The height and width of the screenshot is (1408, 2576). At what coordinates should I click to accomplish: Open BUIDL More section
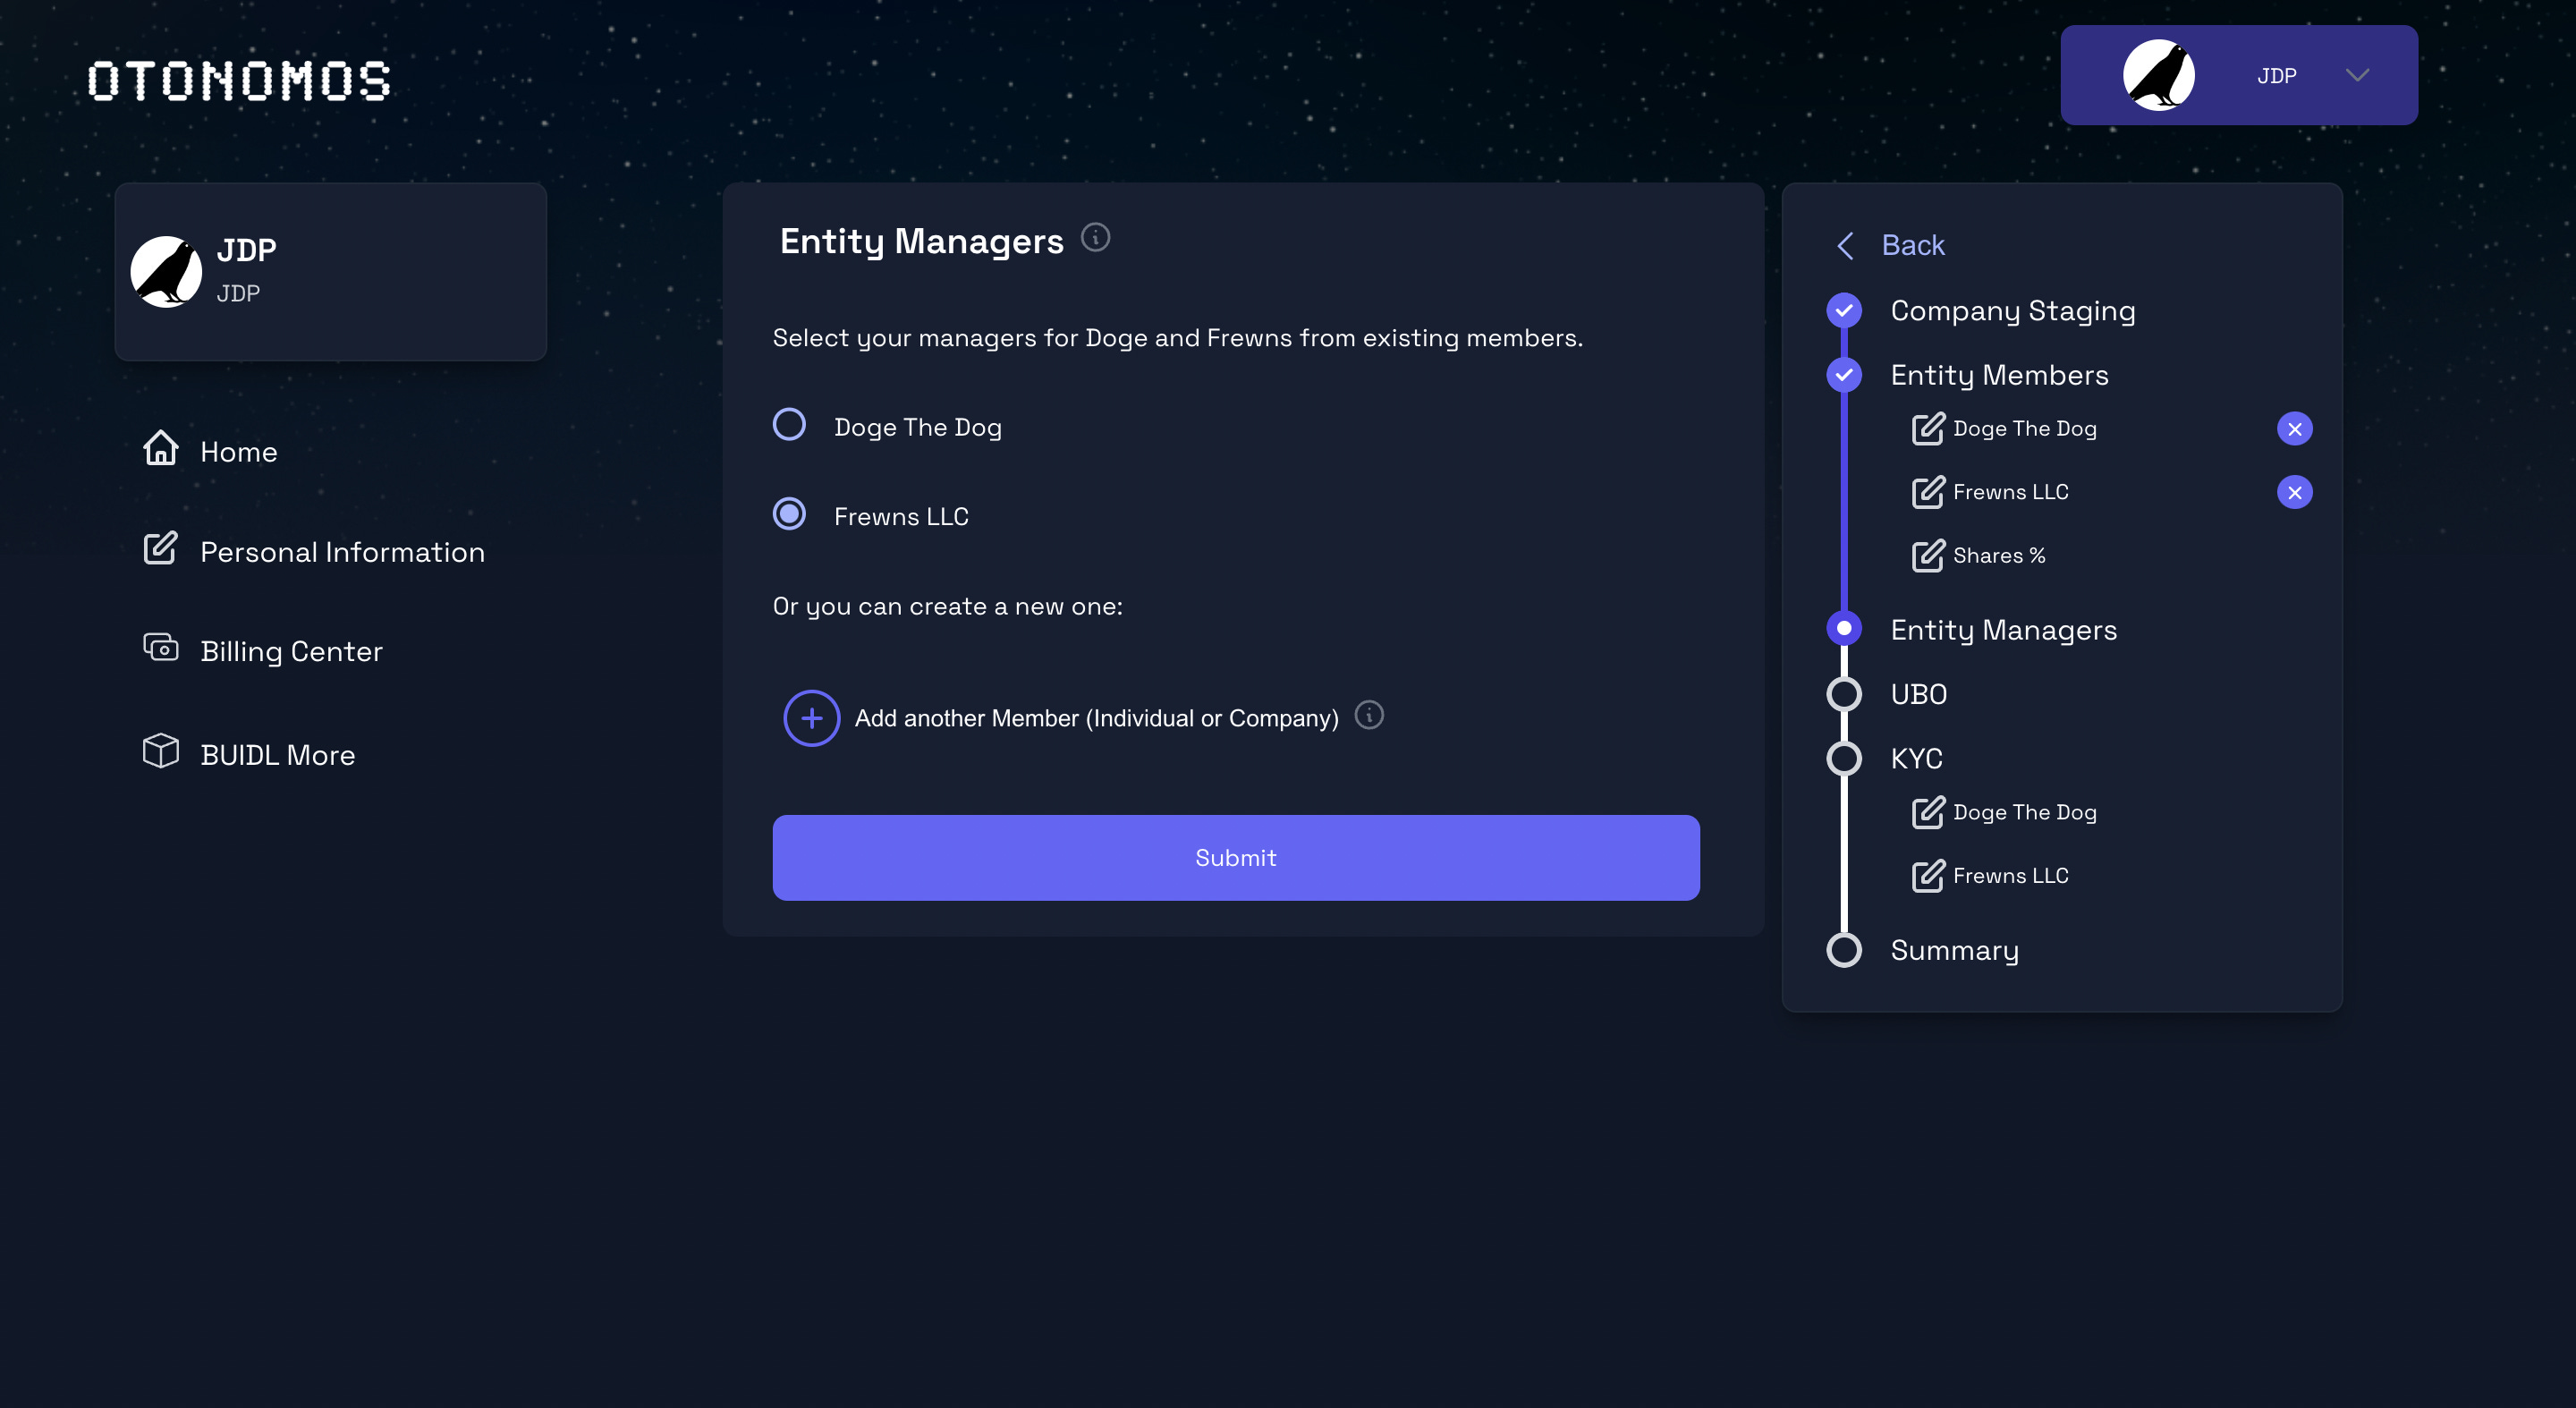(277, 755)
